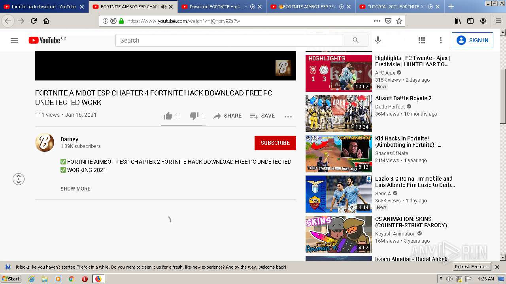Image resolution: width=506 pixels, height=284 pixels.
Task: Click the Firefox forward arrow
Action: (x=21, y=21)
